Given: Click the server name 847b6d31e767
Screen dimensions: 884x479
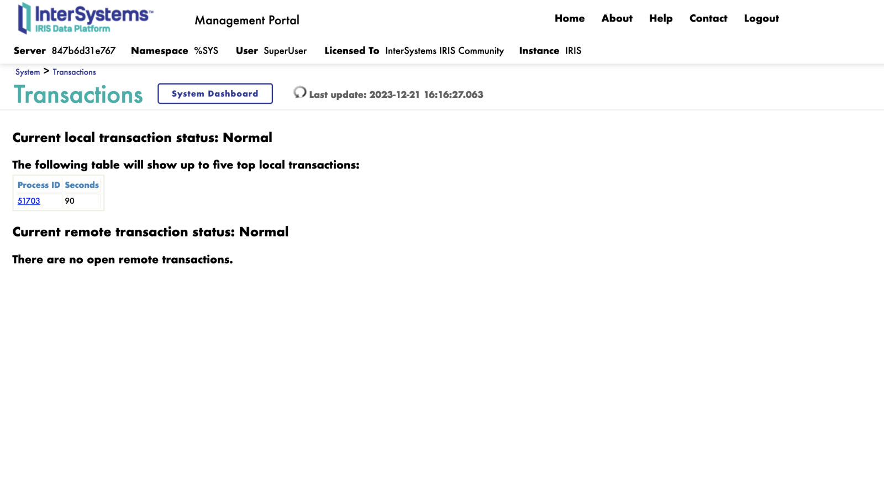Looking at the screenshot, I should click(83, 51).
